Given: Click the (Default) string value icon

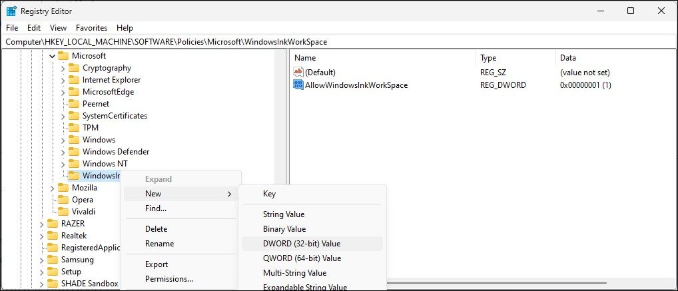Looking at the screenshot, I should point(298,72).
